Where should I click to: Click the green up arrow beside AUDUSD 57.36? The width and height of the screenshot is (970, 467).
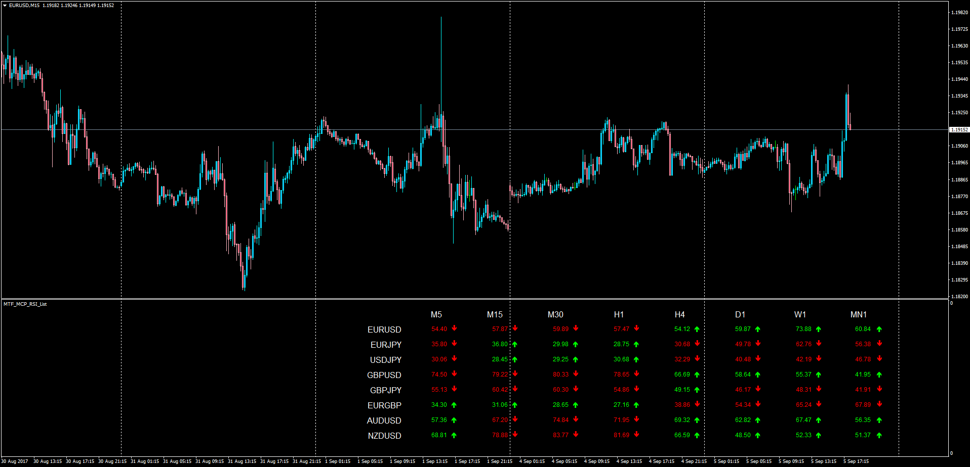[x=454, y=420]
